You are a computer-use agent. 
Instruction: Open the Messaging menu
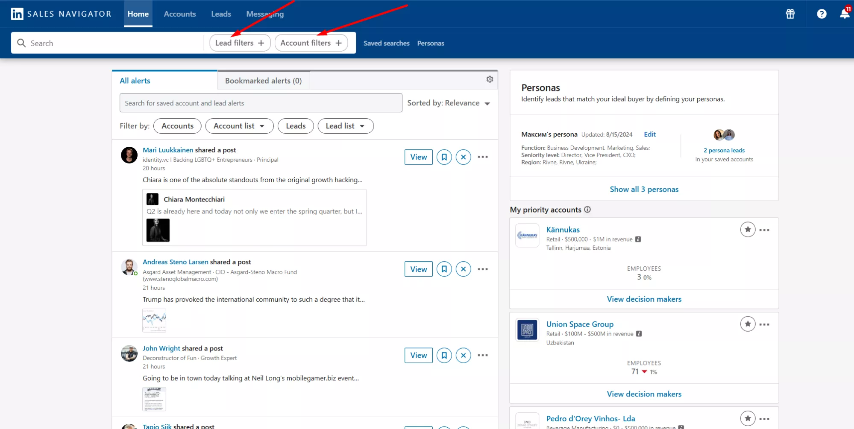(x=265, y=14)
